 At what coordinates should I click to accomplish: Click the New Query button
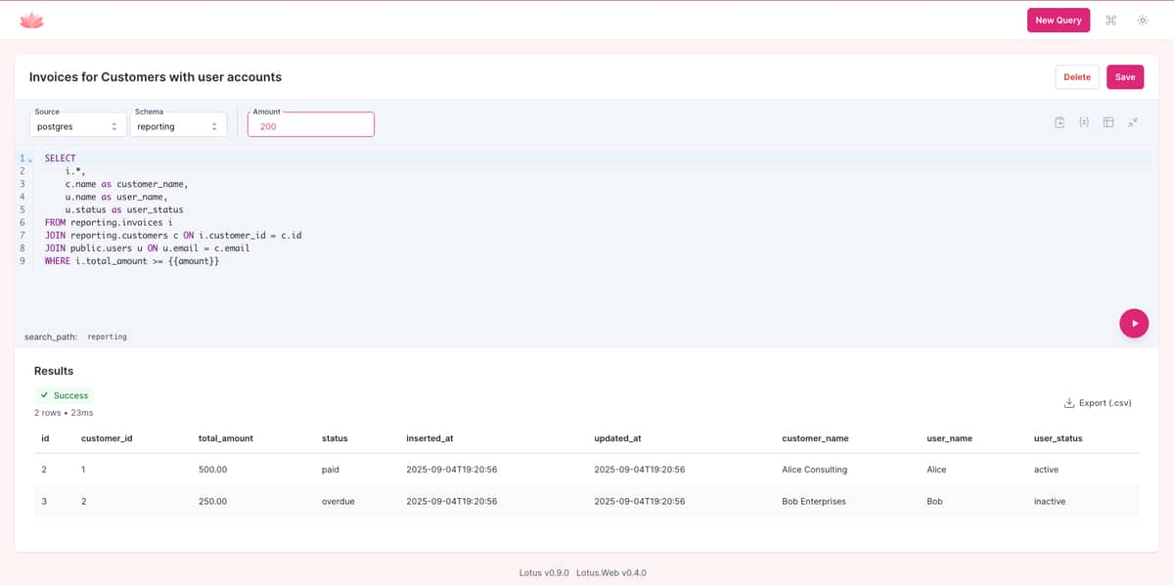point(1058,21)
